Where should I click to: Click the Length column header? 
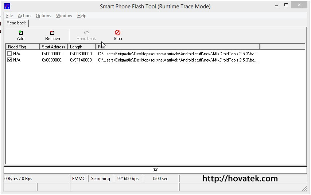pyautogui.click(x=82, y=47)
